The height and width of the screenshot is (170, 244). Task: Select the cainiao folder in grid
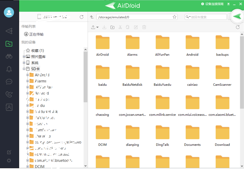[192, 76]
